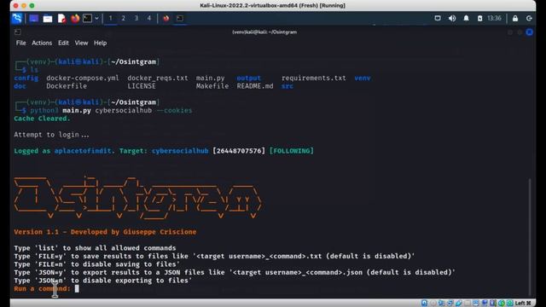Open the terminal Actions menu
The image size is (546, 307).
[x=42, y=43]
